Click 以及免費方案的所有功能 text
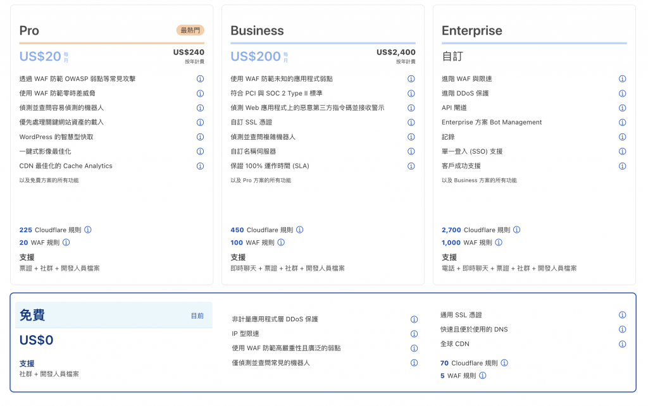Viewport: 648px width, 406px height. tap(49, 180)
